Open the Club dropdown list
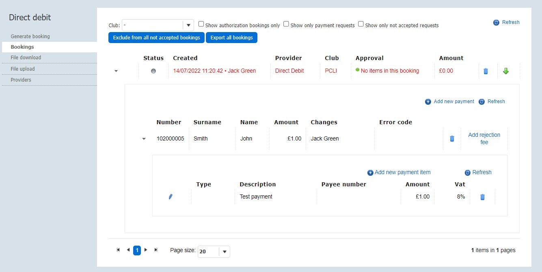542x272 pixels. click(x=188, y=25)
